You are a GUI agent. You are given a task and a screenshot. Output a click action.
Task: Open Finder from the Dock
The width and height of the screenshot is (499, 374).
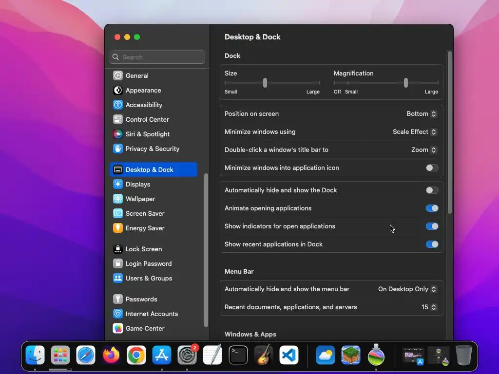[x=35, y=355]
